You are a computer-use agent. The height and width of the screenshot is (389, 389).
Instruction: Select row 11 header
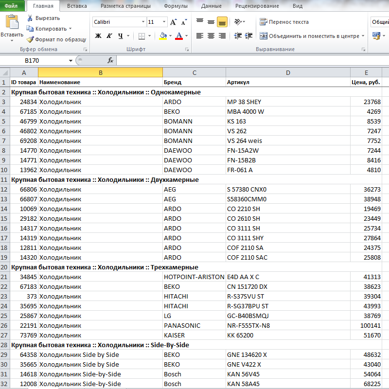point(5,179)
